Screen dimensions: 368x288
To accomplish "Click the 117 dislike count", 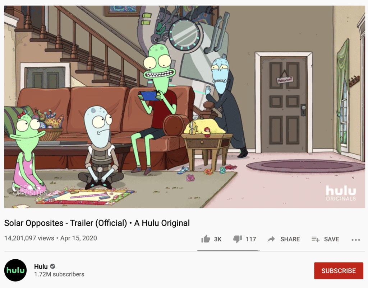I will click(x=251, y=239).
